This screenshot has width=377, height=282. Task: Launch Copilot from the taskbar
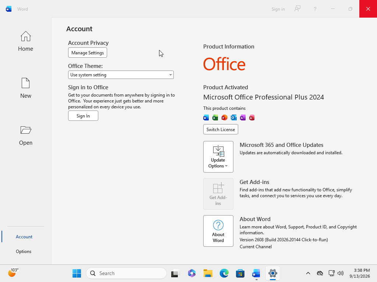click(x=191, y=273)
